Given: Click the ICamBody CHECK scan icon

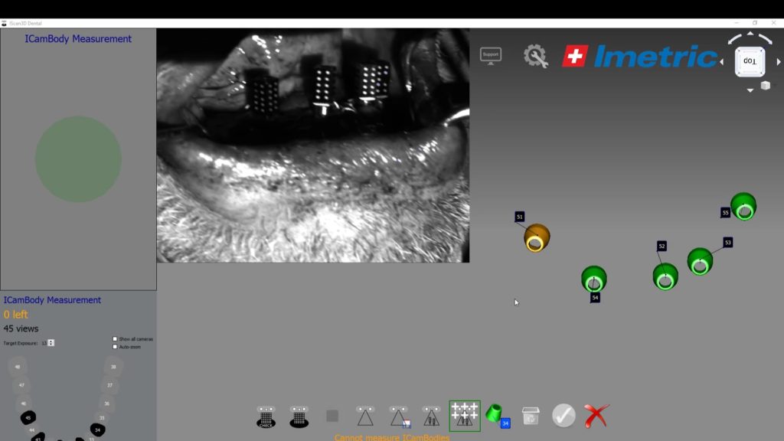Looking at the screenshot, I should [266, 416].
